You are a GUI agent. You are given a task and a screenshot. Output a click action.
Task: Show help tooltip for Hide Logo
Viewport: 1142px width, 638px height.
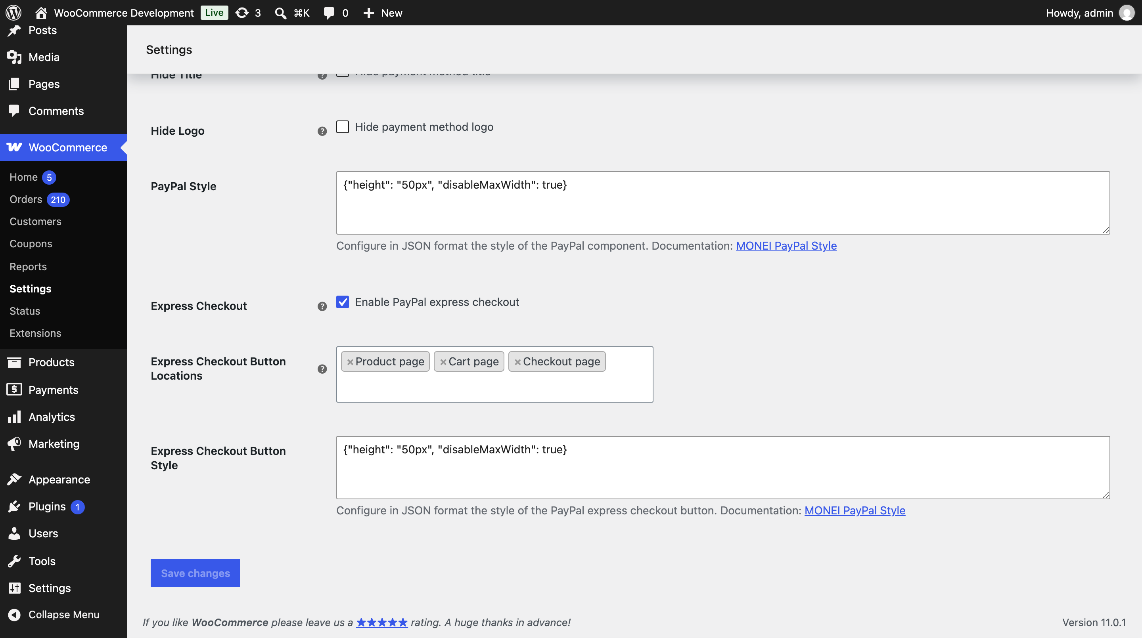(322, 131)
